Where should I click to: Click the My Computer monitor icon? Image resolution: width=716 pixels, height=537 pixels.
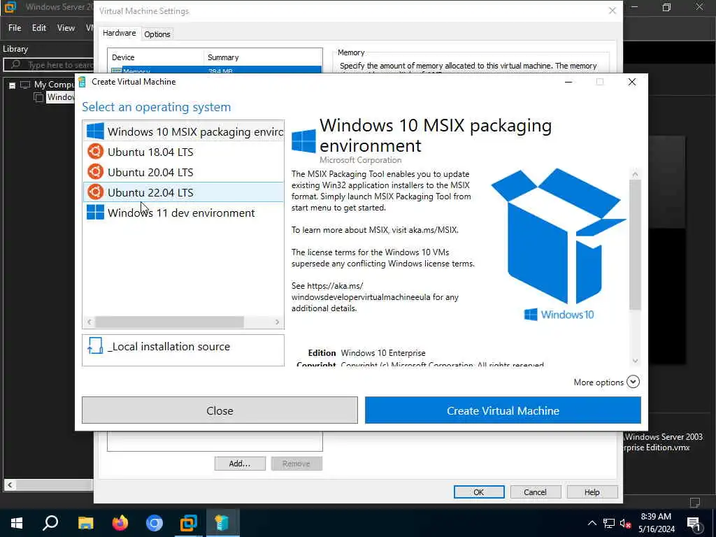[25, 85]
